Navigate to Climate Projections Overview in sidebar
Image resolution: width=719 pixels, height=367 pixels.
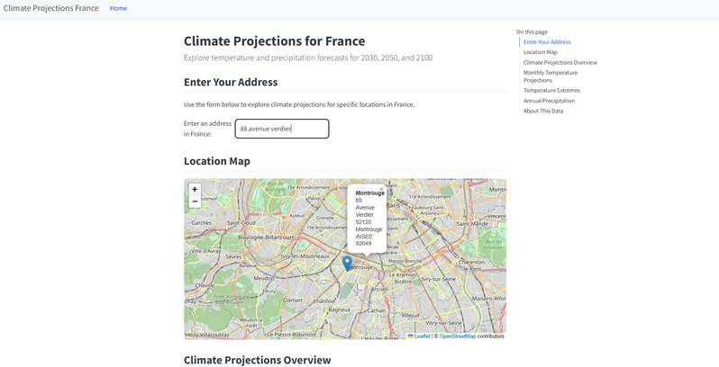(x=560, y=63)
